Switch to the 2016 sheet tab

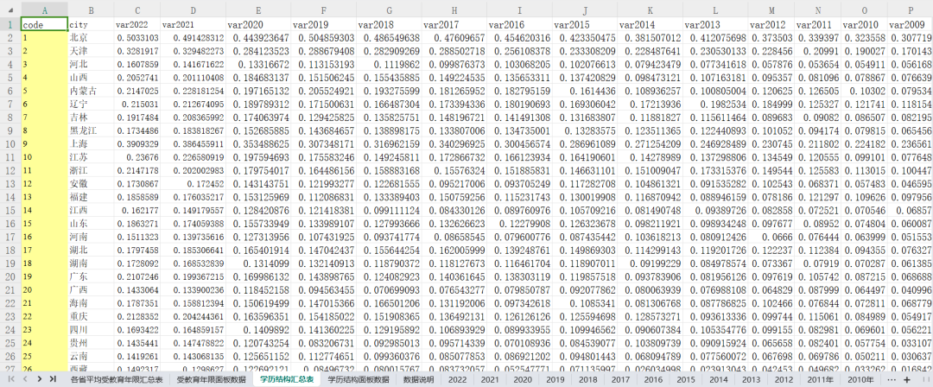653,379
